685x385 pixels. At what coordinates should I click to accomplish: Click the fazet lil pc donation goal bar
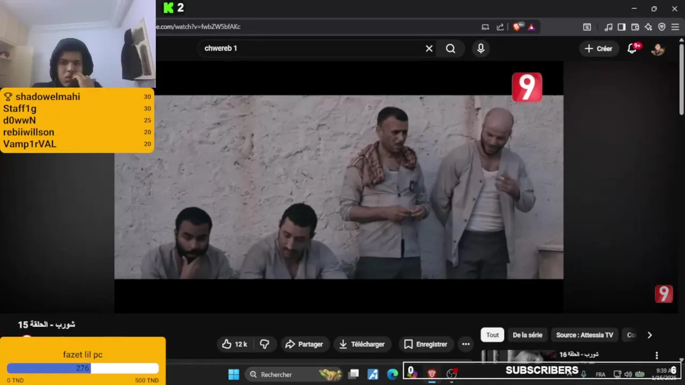83,368
